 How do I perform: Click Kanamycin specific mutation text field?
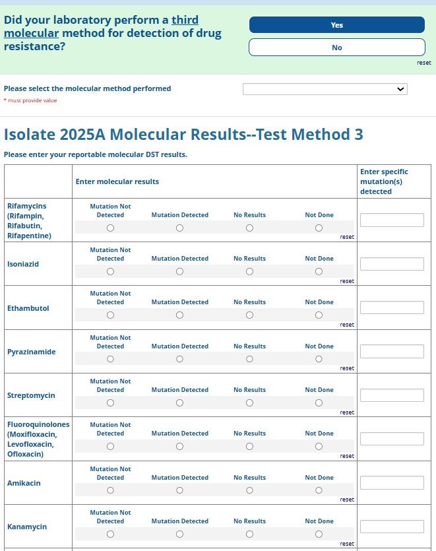pos(392,527)
